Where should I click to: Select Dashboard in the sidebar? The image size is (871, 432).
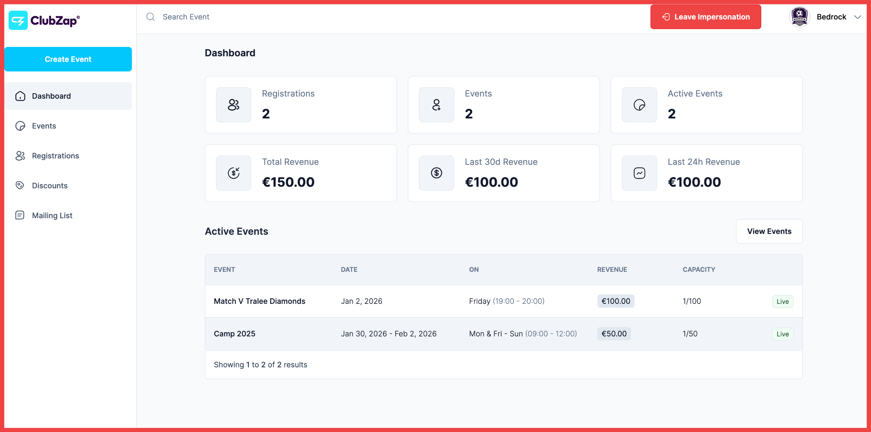68,96
